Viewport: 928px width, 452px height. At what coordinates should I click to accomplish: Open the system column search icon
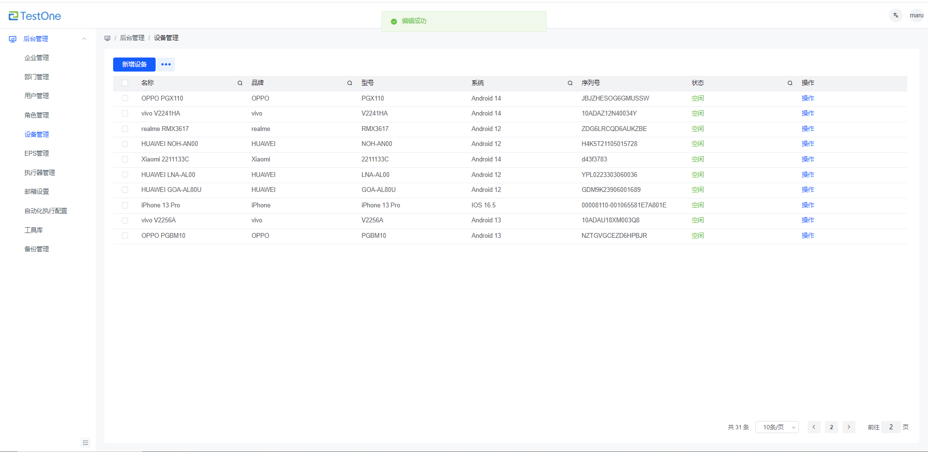point(570,83)
